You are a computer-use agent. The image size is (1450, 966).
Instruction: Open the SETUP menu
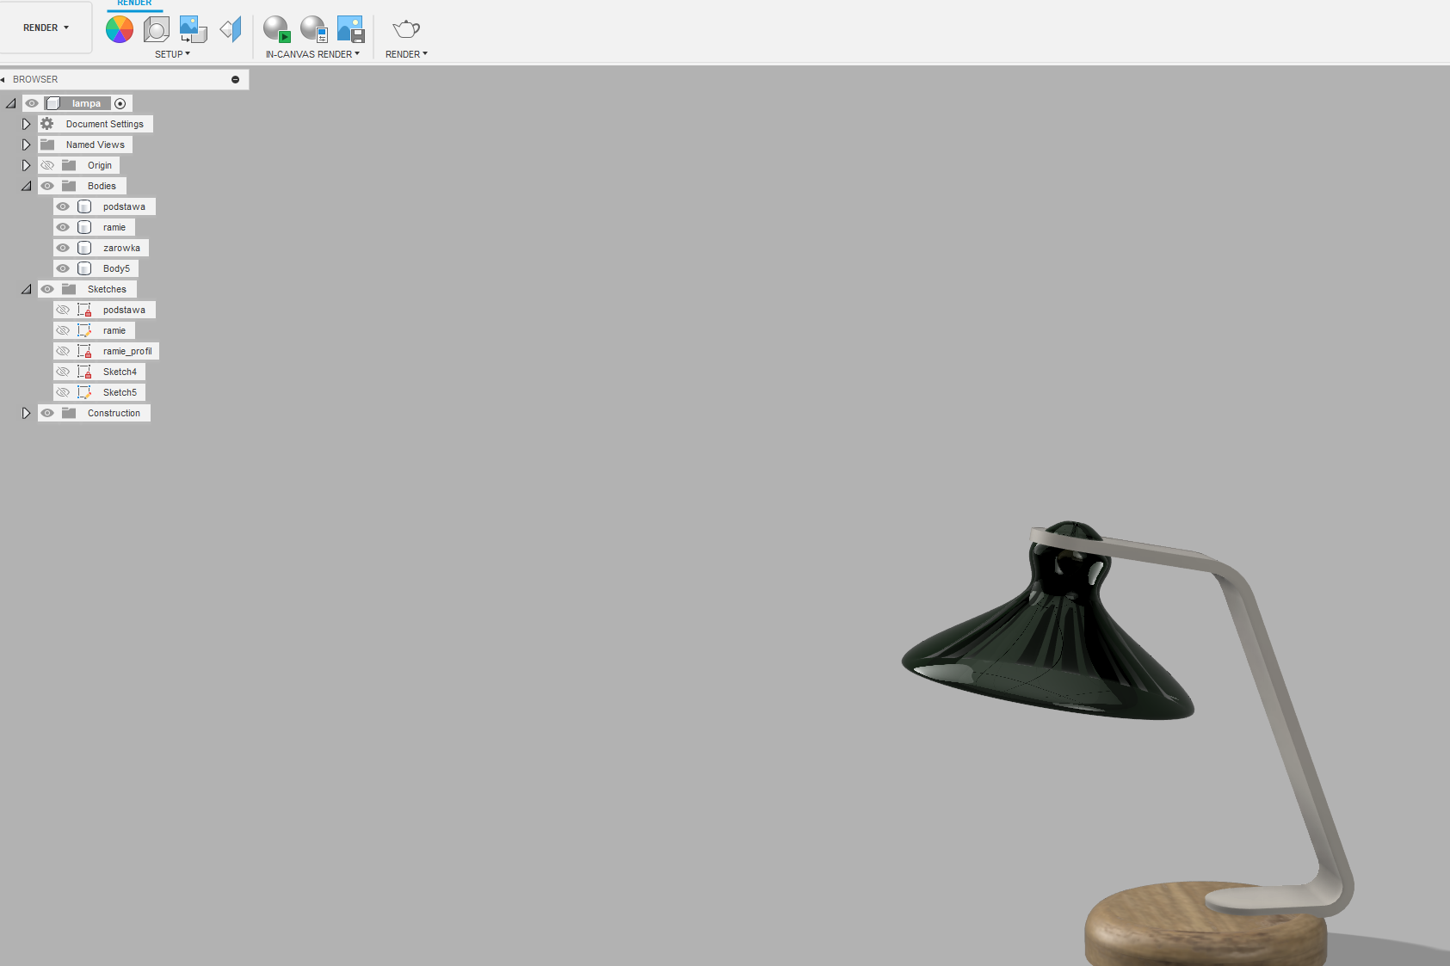click(x=172, y=54)
